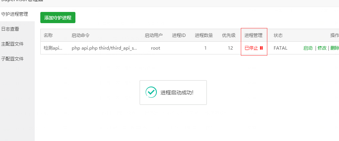Select the 检测api process name cell
Viewport: 339px width, 141px height.
pyautogui.click(x=53, y=48)
